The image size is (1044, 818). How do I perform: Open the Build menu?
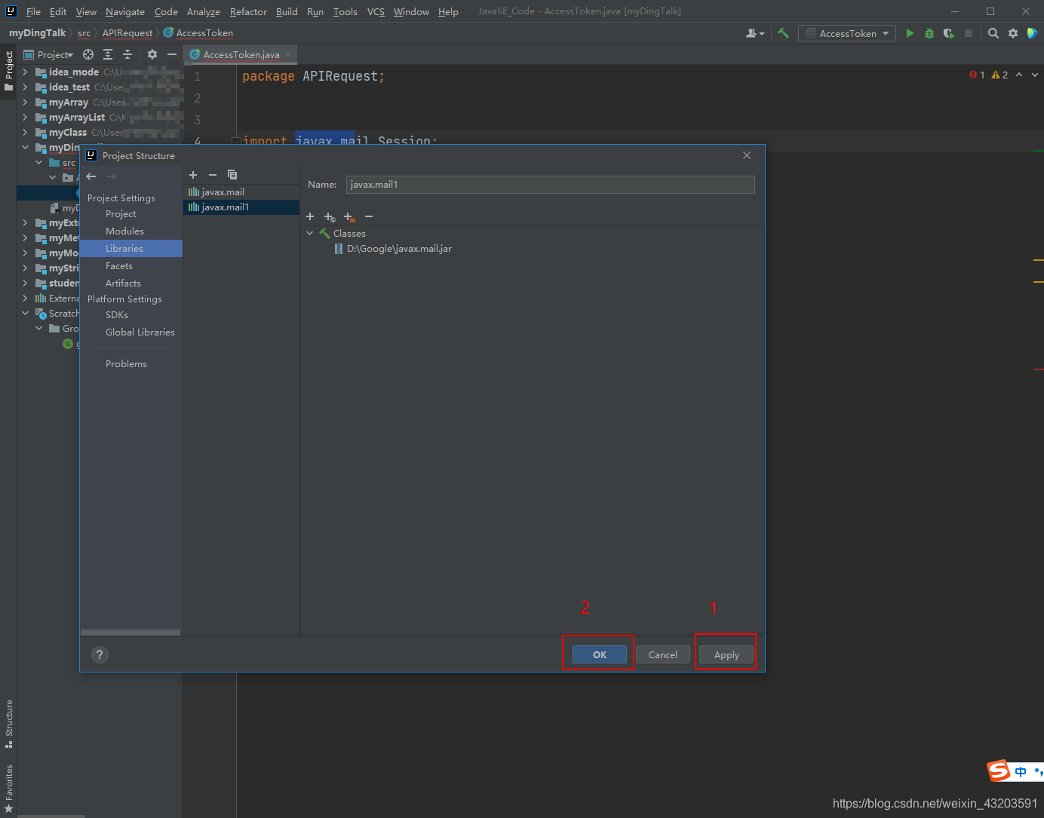(287, 11)
